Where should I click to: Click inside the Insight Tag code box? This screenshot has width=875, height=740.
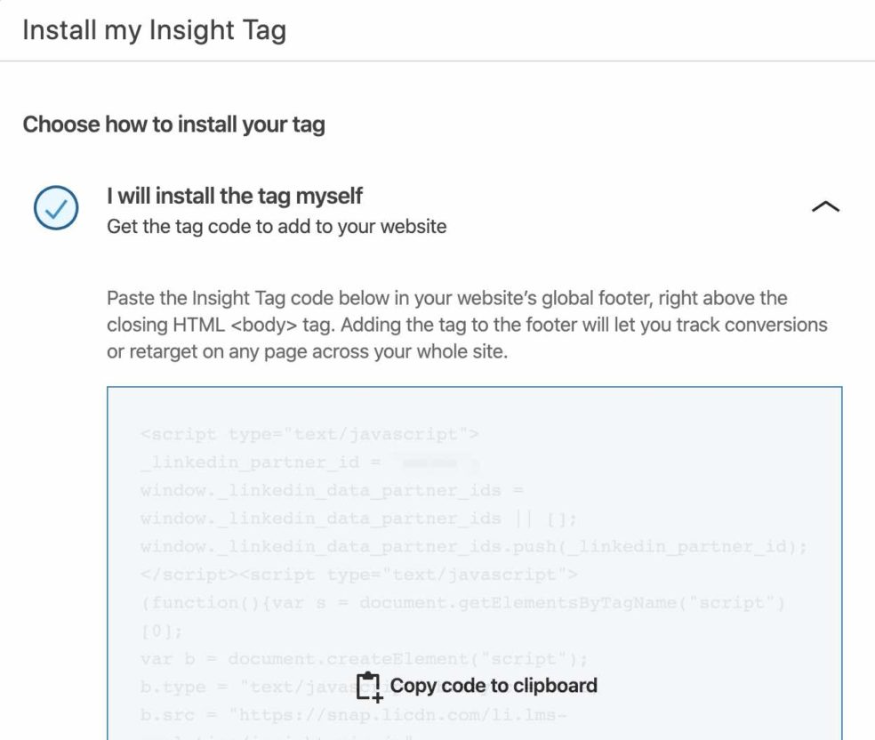coord(475,534)
